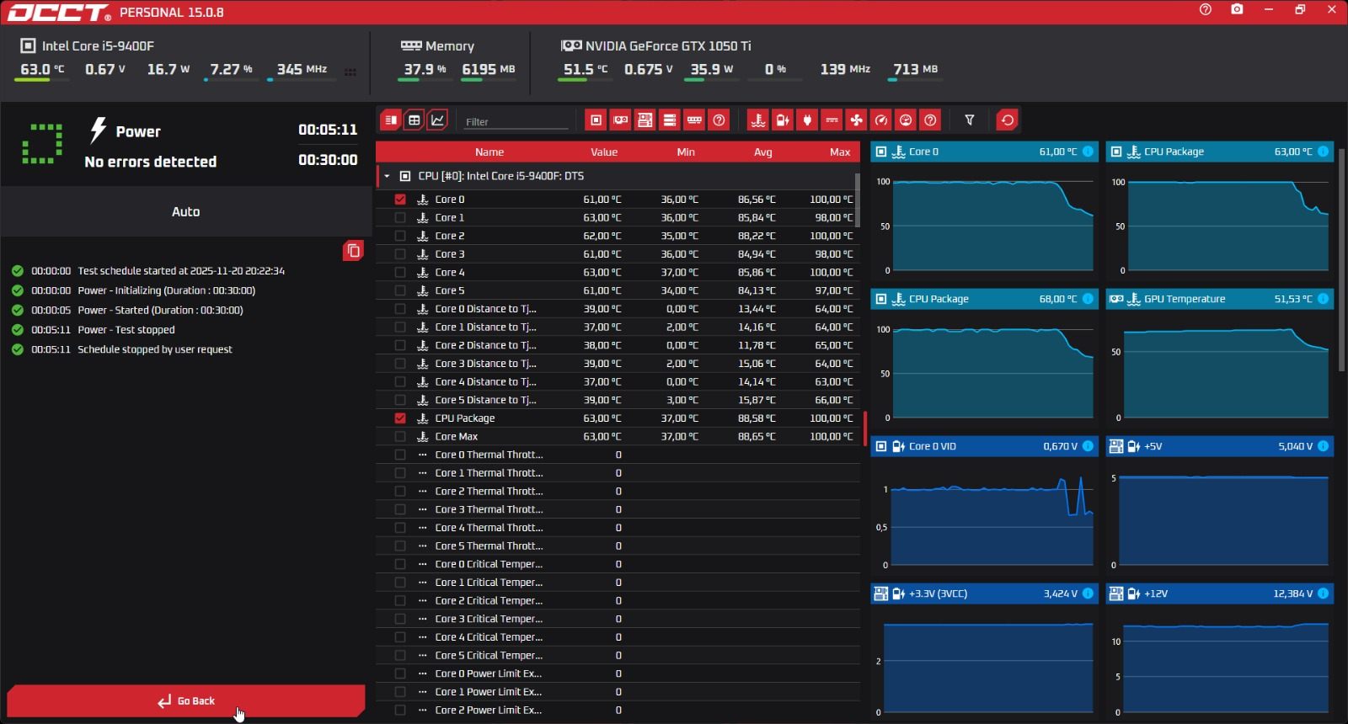Viewport: 1348px width, 724px height.
Task: Click Go Back button
Action: (186, 700)
